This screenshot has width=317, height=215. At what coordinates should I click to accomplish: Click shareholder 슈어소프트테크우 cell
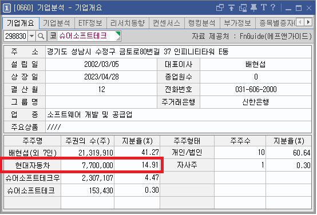coord(33,178)
